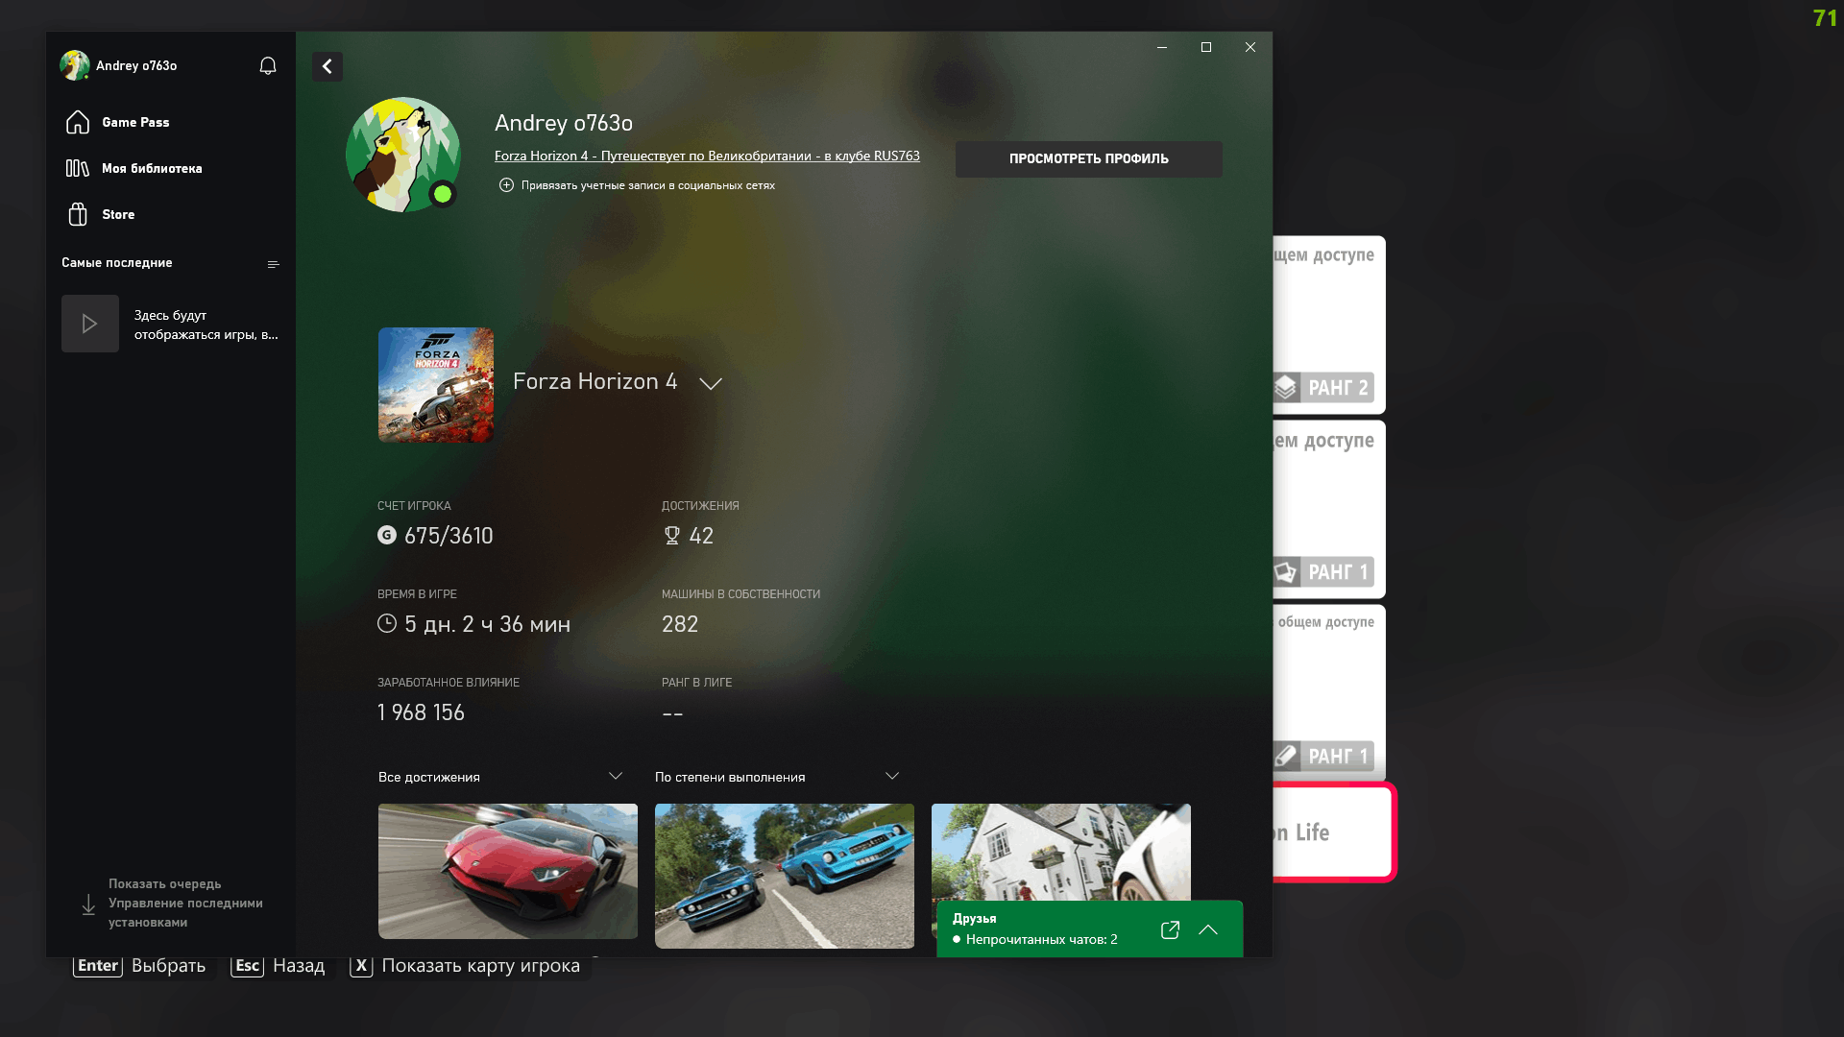Open the Forza Horizon 4 cover art thumbnail
The width and height of the screenshot is (1844, 1037).
click(x=436, y=385)
